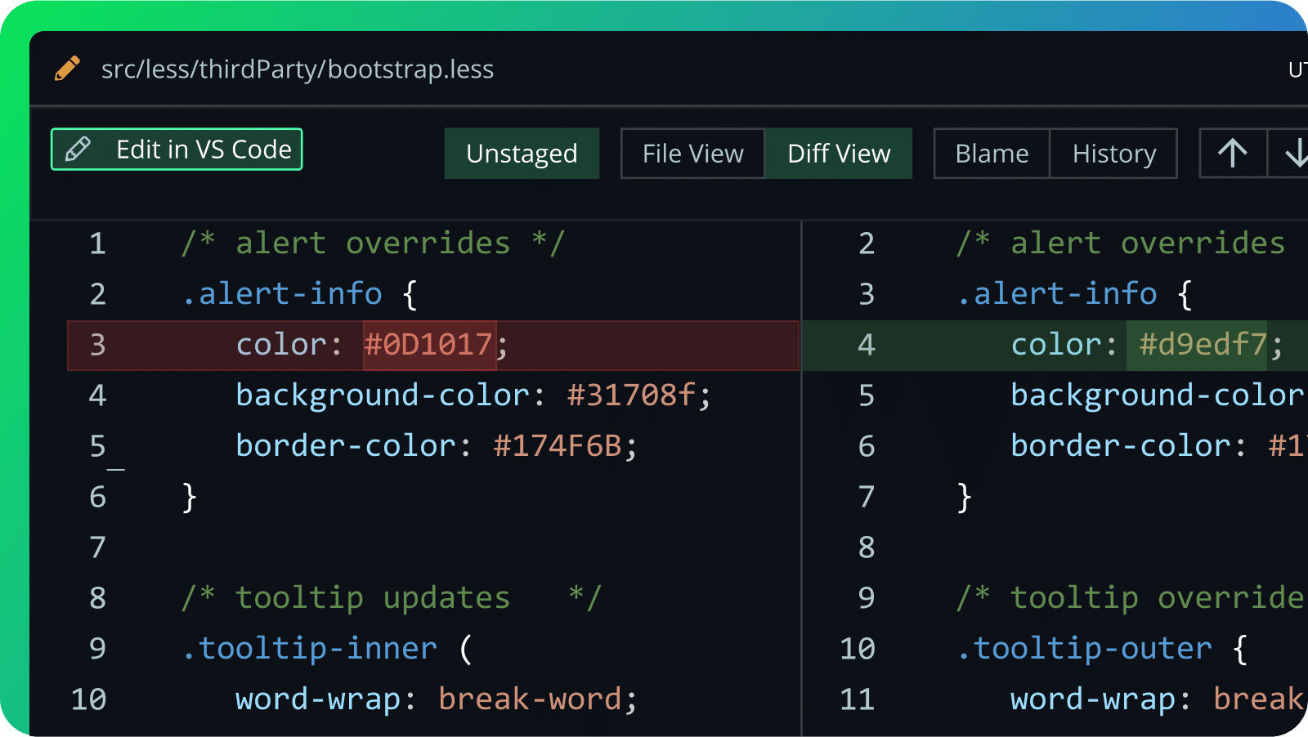
Task: Open the History view
Action: click(x=1113, y=153)
